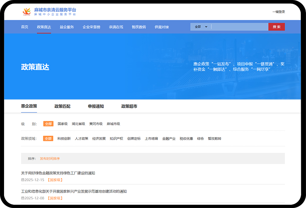The width and height of the screenshot is (306, 208).
Task: Select 湖北省级 level filter
Action: click(x=78, y=124)
